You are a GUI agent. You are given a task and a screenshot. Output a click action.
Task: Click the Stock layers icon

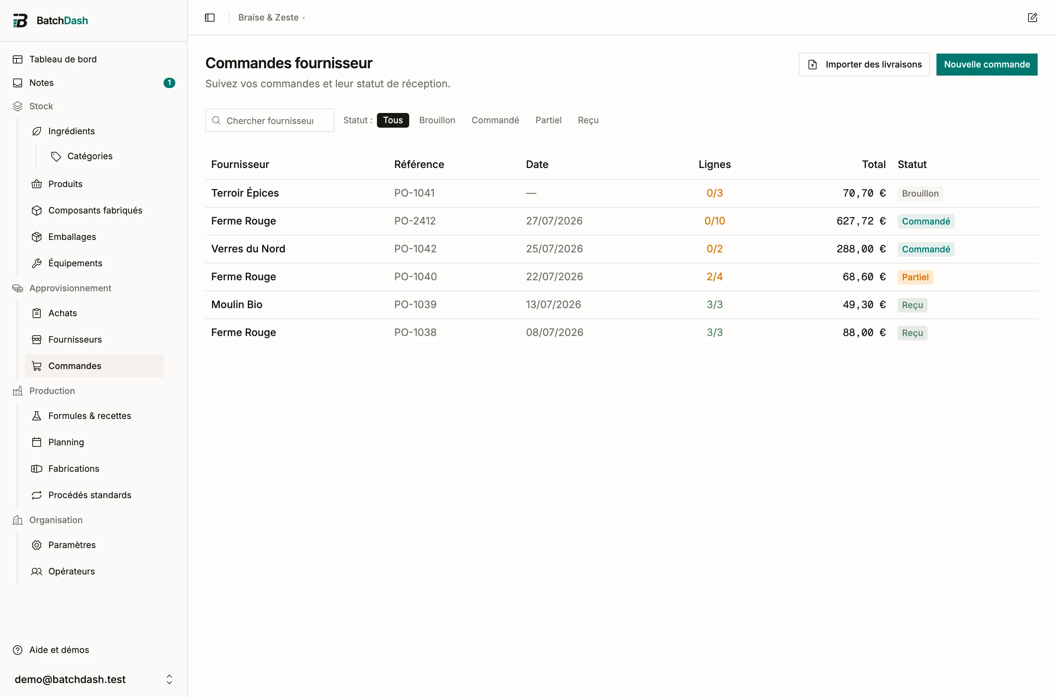18,106
